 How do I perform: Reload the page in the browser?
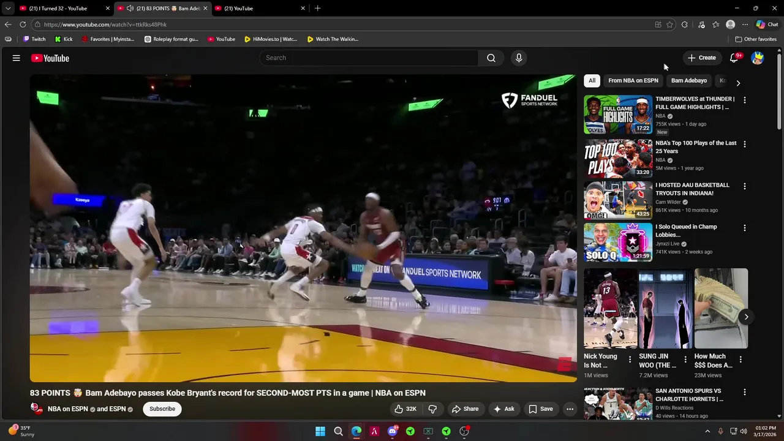[23, 24]
